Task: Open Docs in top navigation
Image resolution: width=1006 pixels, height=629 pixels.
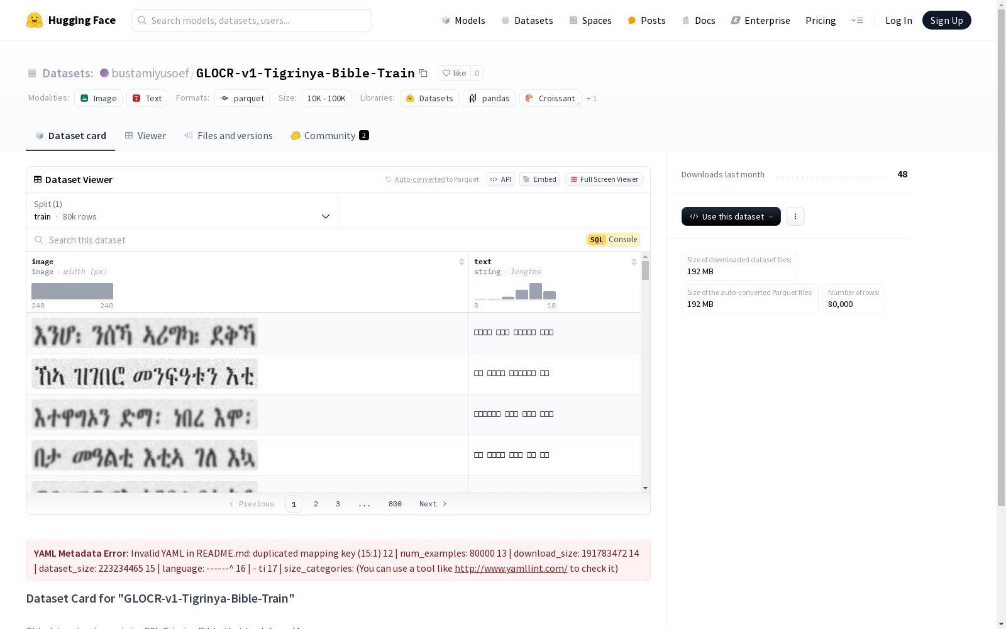Action: point(699,20)
